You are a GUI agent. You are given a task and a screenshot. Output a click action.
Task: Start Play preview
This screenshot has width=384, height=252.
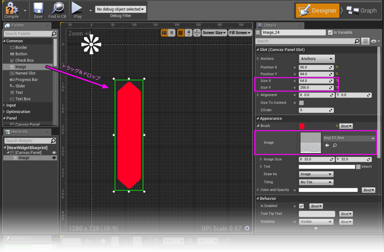pyautogui.click(x=78, y=10)
